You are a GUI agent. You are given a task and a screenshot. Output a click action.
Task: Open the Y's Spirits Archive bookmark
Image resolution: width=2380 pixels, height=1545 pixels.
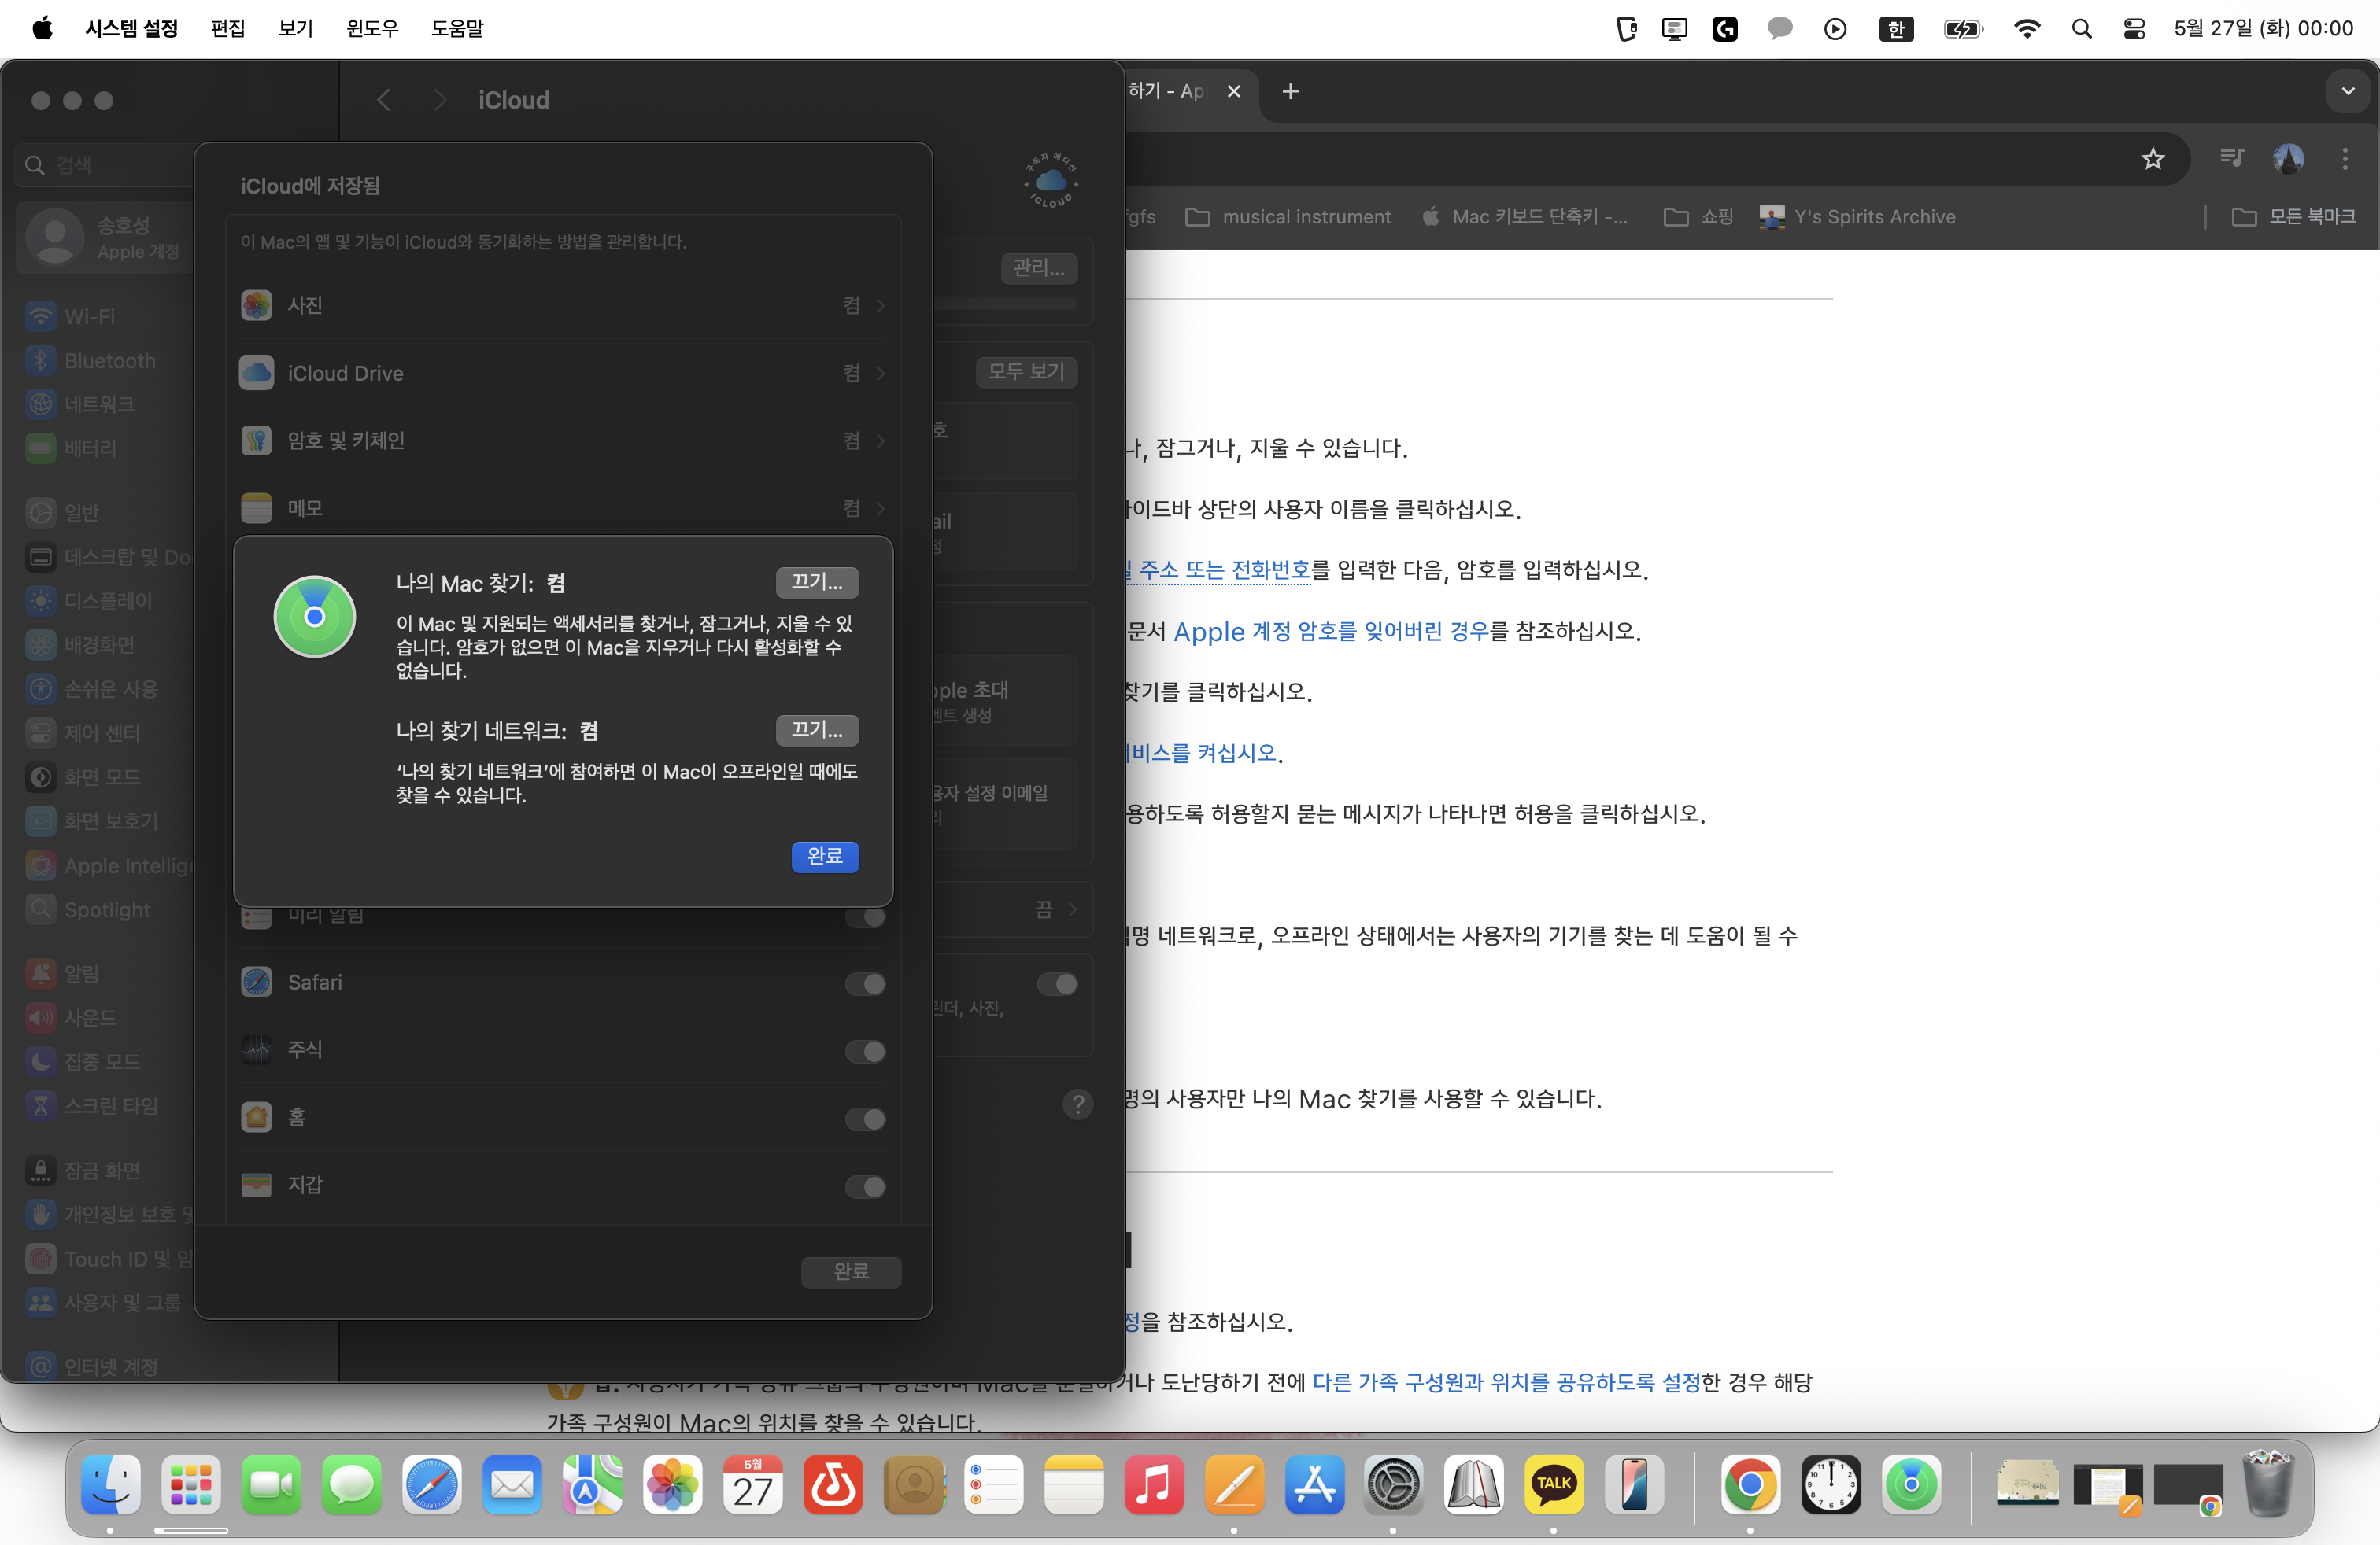(x=1858, y=217)
